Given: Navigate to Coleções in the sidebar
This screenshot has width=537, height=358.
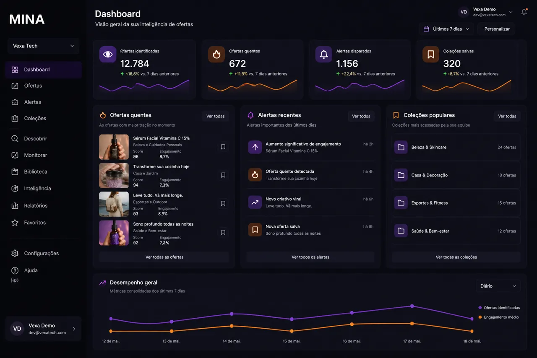Looking at the screenshot, I should (44, 119).
